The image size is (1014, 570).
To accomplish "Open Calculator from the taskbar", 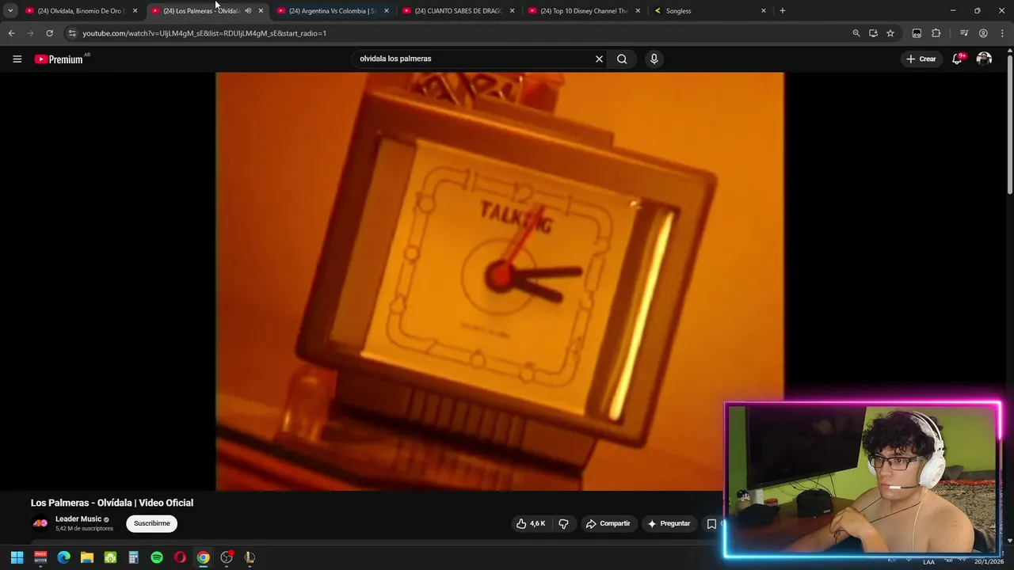I will (133, 557).
